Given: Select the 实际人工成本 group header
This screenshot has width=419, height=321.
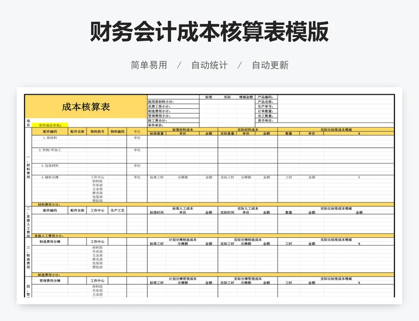Looking at the screenshot, I should 248,208.
